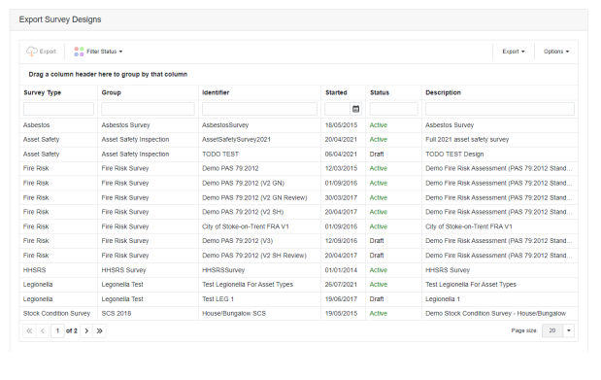601x380 pixels.
Task: Open the right-side Export dropdown menu
Action: coord(514,52)
